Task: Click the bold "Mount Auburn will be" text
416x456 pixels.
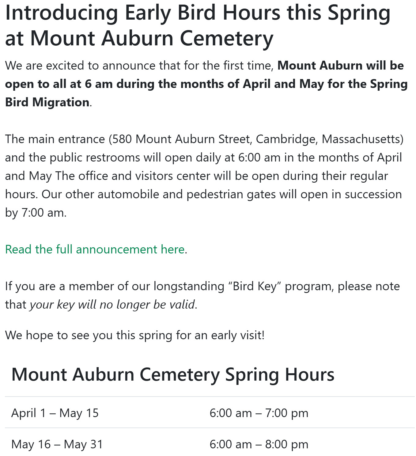Action: pos(341,66)
